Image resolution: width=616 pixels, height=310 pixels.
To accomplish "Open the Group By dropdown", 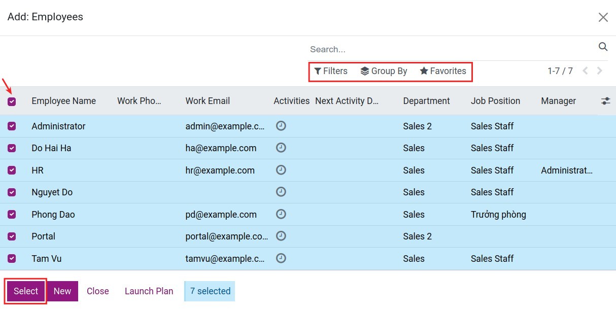I will coord(384,71).
